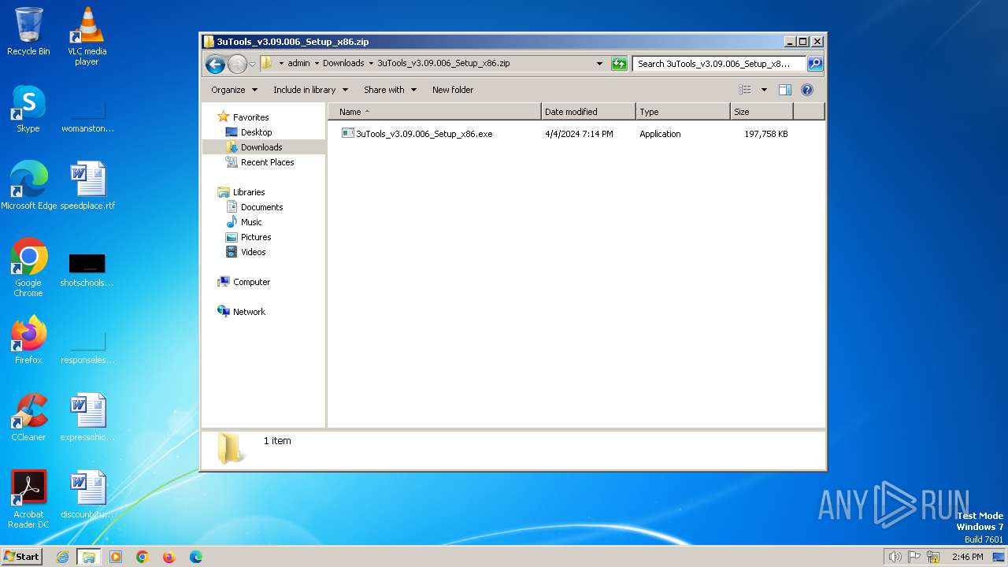Click the Firefox desktop icon
The width and height of the screenshot is (1008, 567).
pos(28,340)
